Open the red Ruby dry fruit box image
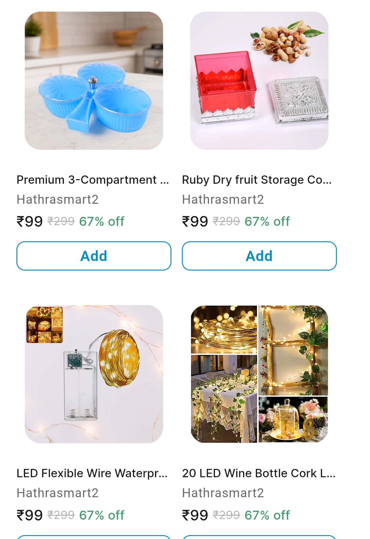The image size is (370, 539). click(x=259, y=81)
